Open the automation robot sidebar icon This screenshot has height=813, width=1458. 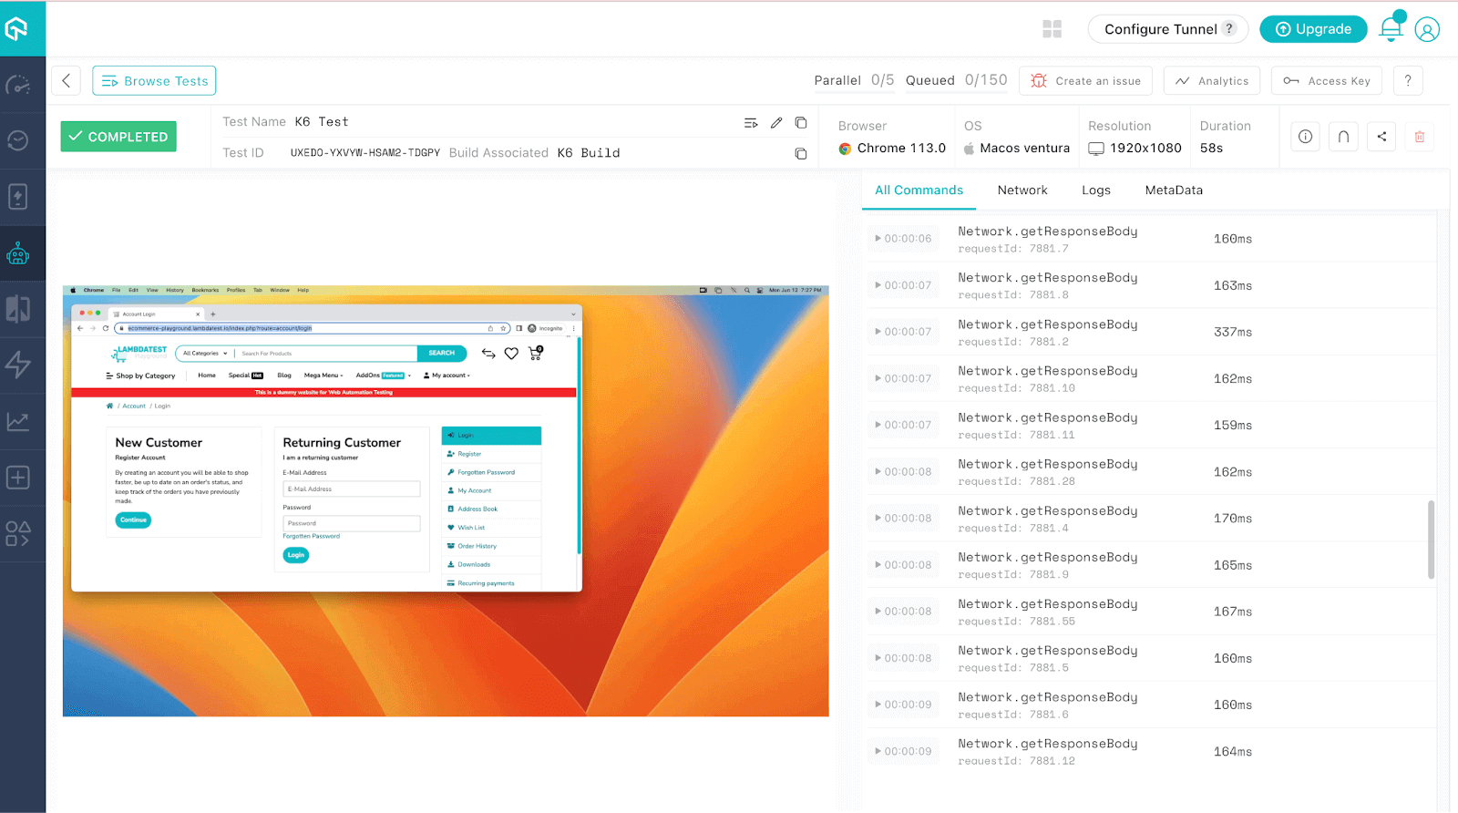point(18,253)
